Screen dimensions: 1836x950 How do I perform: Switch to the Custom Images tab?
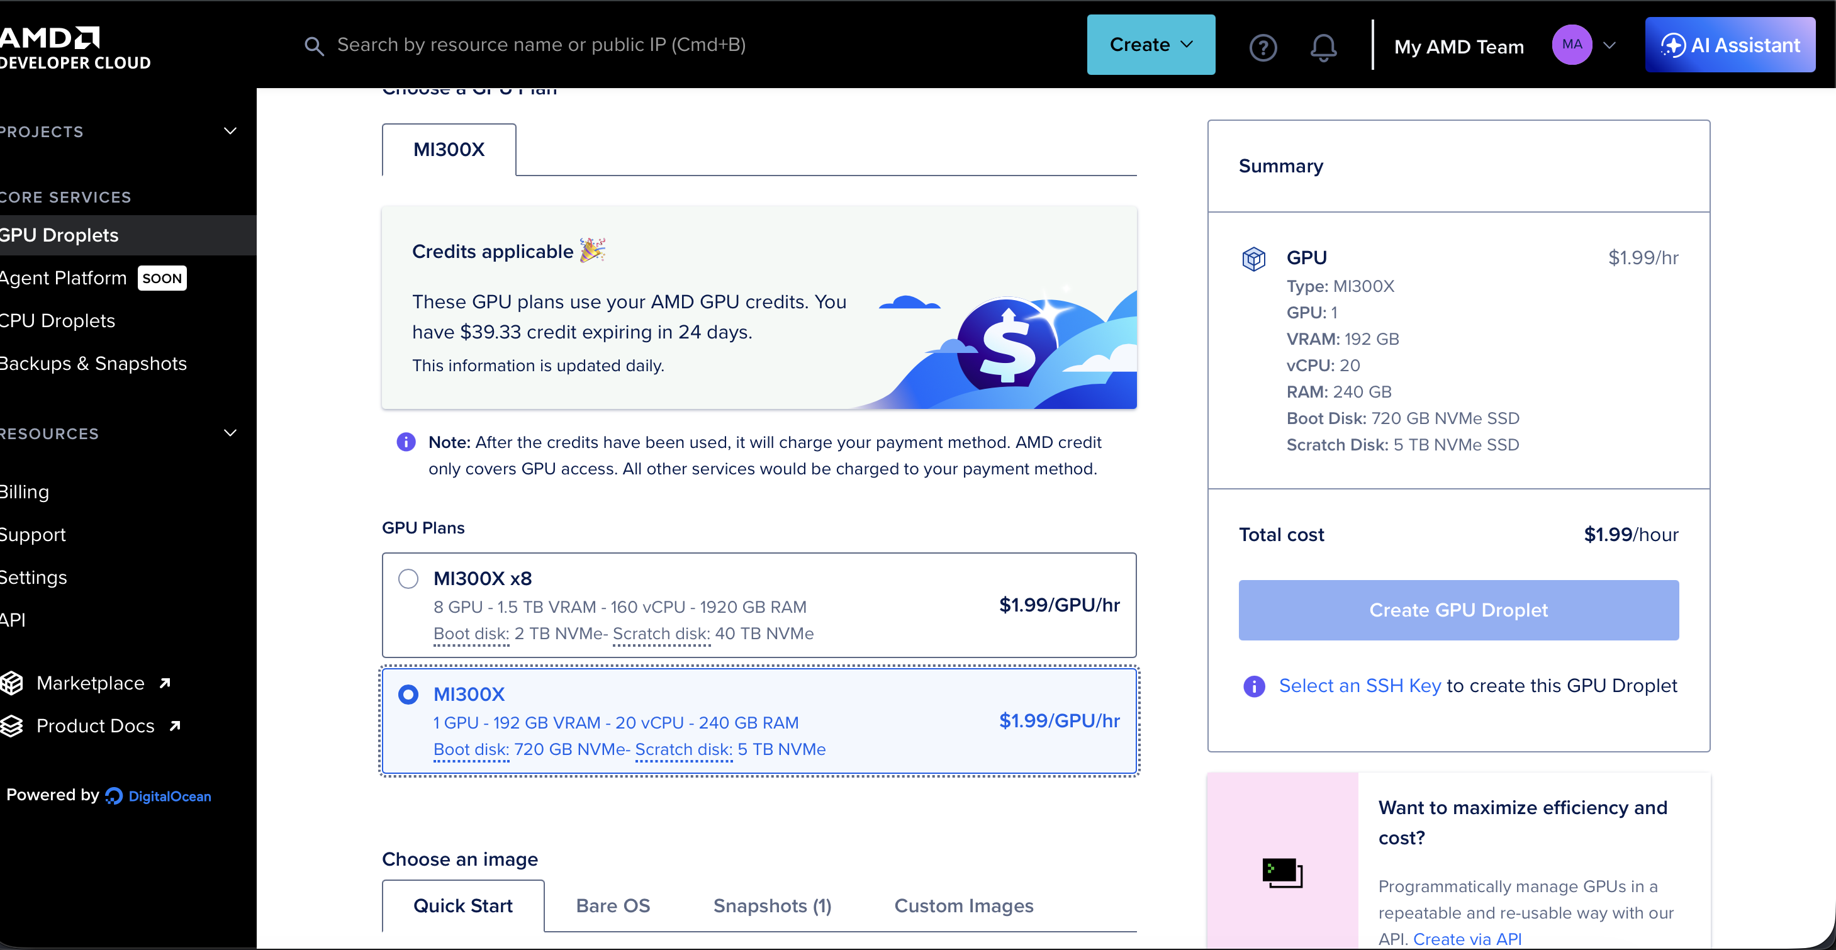(963, 906)
